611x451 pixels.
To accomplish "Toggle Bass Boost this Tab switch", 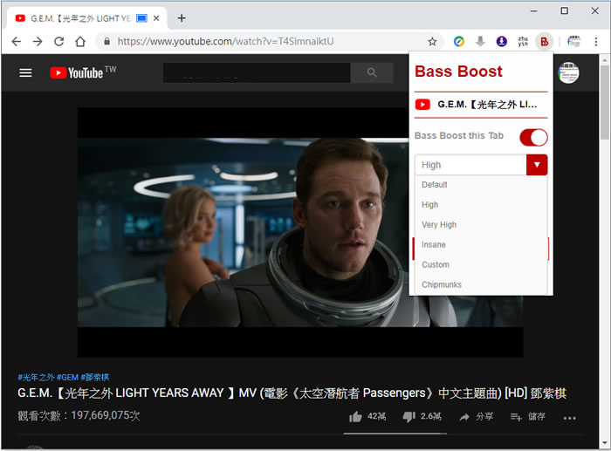I will pos(533,137).
